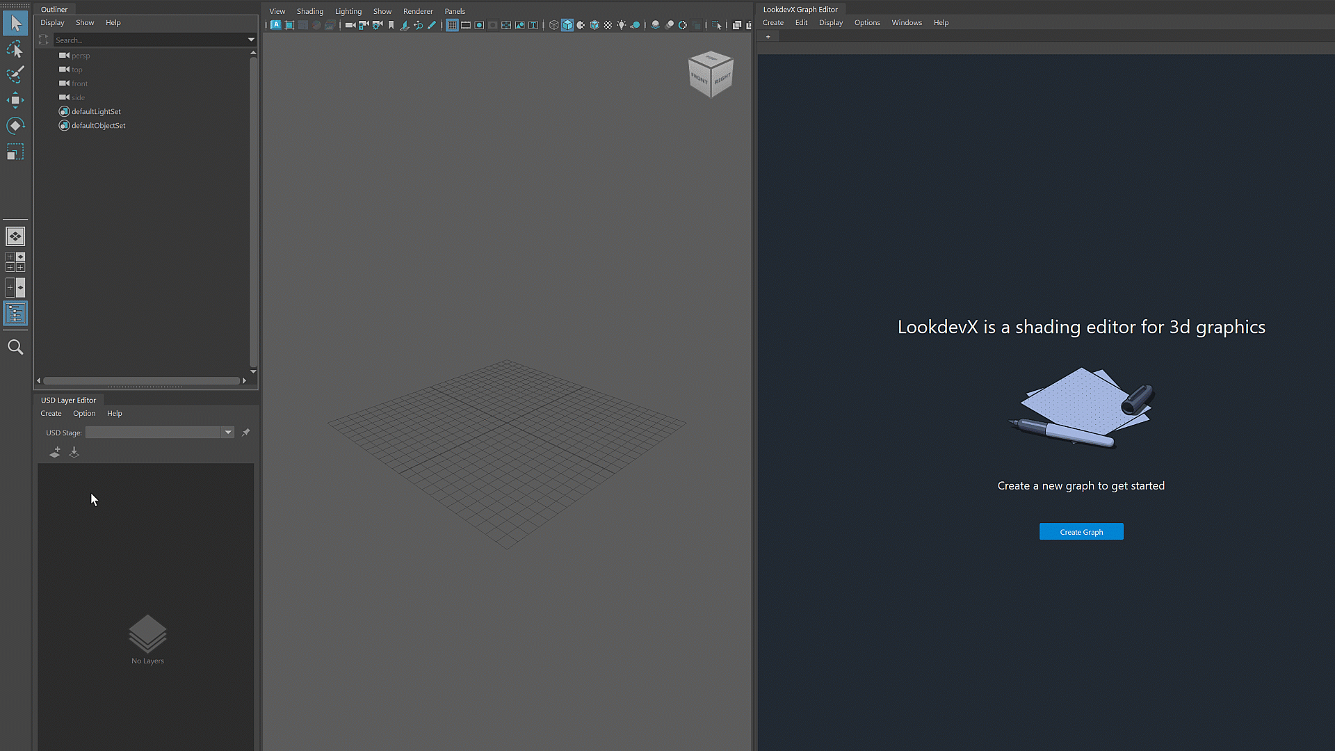
Task: Open the Renderer viewport menu
Action: tap(417, 11)
